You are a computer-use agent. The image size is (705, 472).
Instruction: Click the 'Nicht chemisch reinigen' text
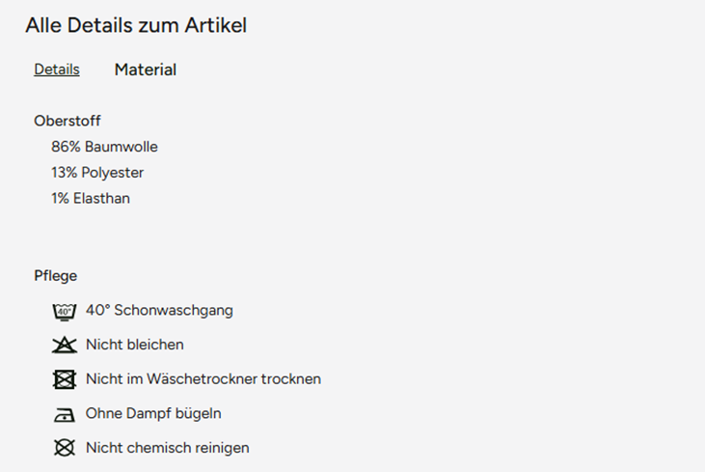[x=167, y=448]
